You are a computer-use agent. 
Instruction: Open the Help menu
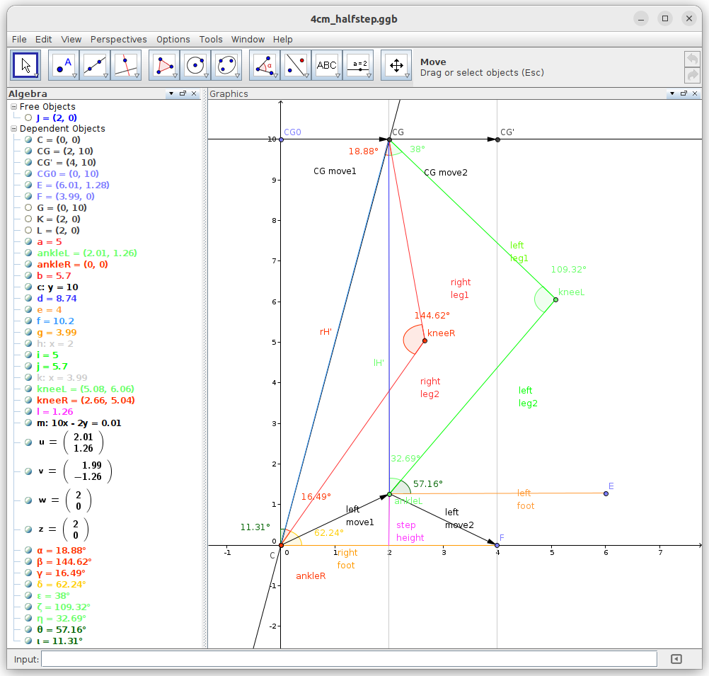282,40
